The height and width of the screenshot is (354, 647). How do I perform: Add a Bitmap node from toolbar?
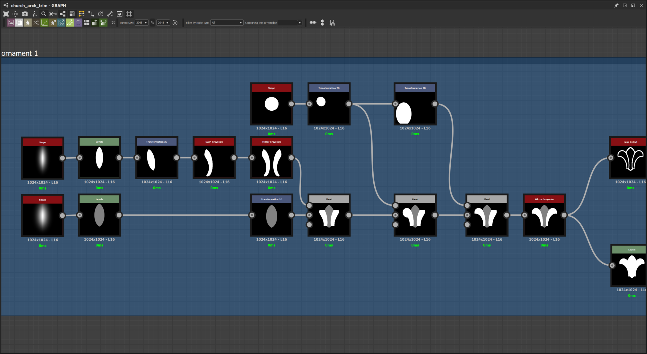11,23
